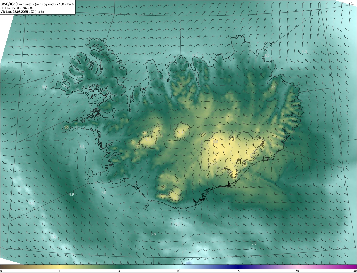Image resolution: width=357 pixels, height=273 pixels.
Task: Click the valid time text "VT: Lau. 22.03.2025 12Z (+3 h)"
Action: (22, 12)
